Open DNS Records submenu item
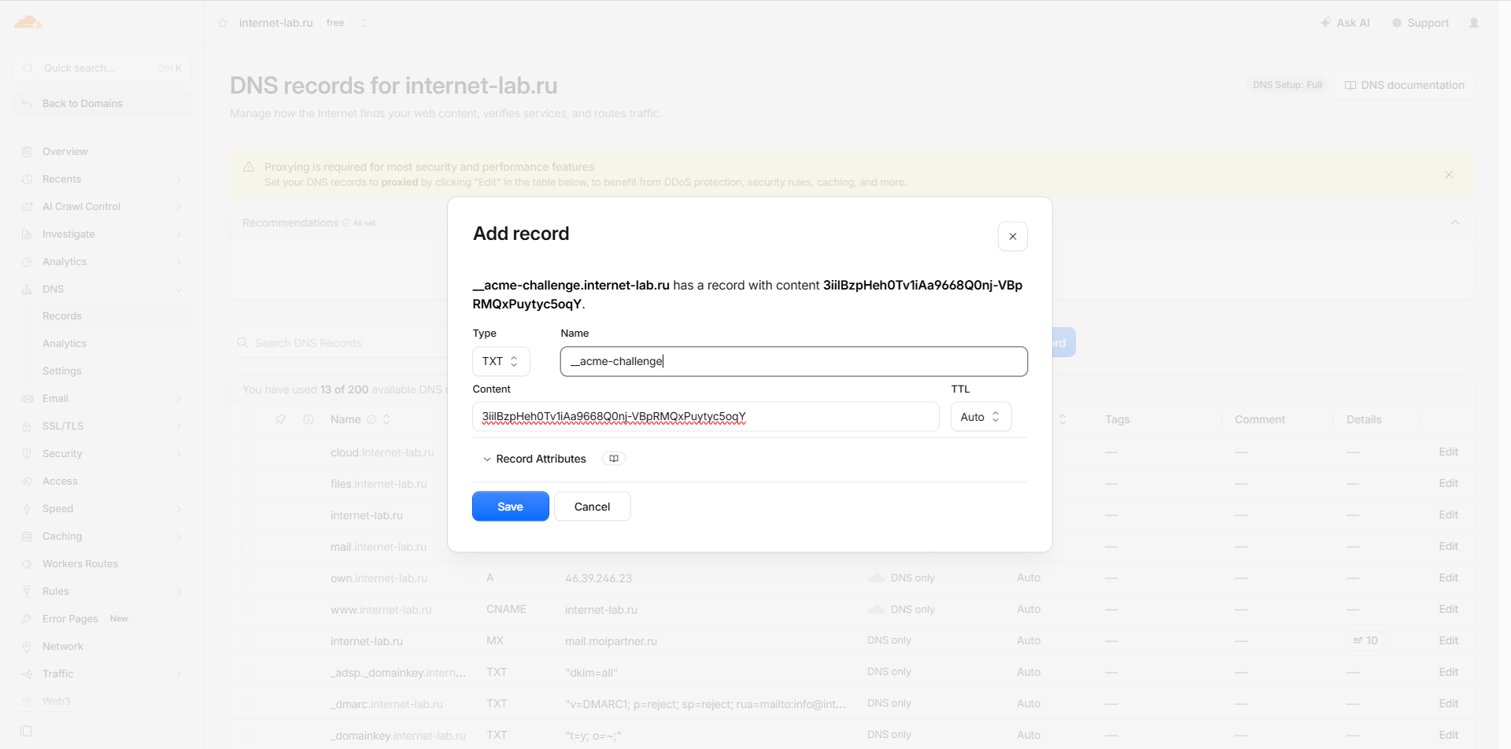Viewport: 1511px width, 749px height. click(x=62, y=315)
